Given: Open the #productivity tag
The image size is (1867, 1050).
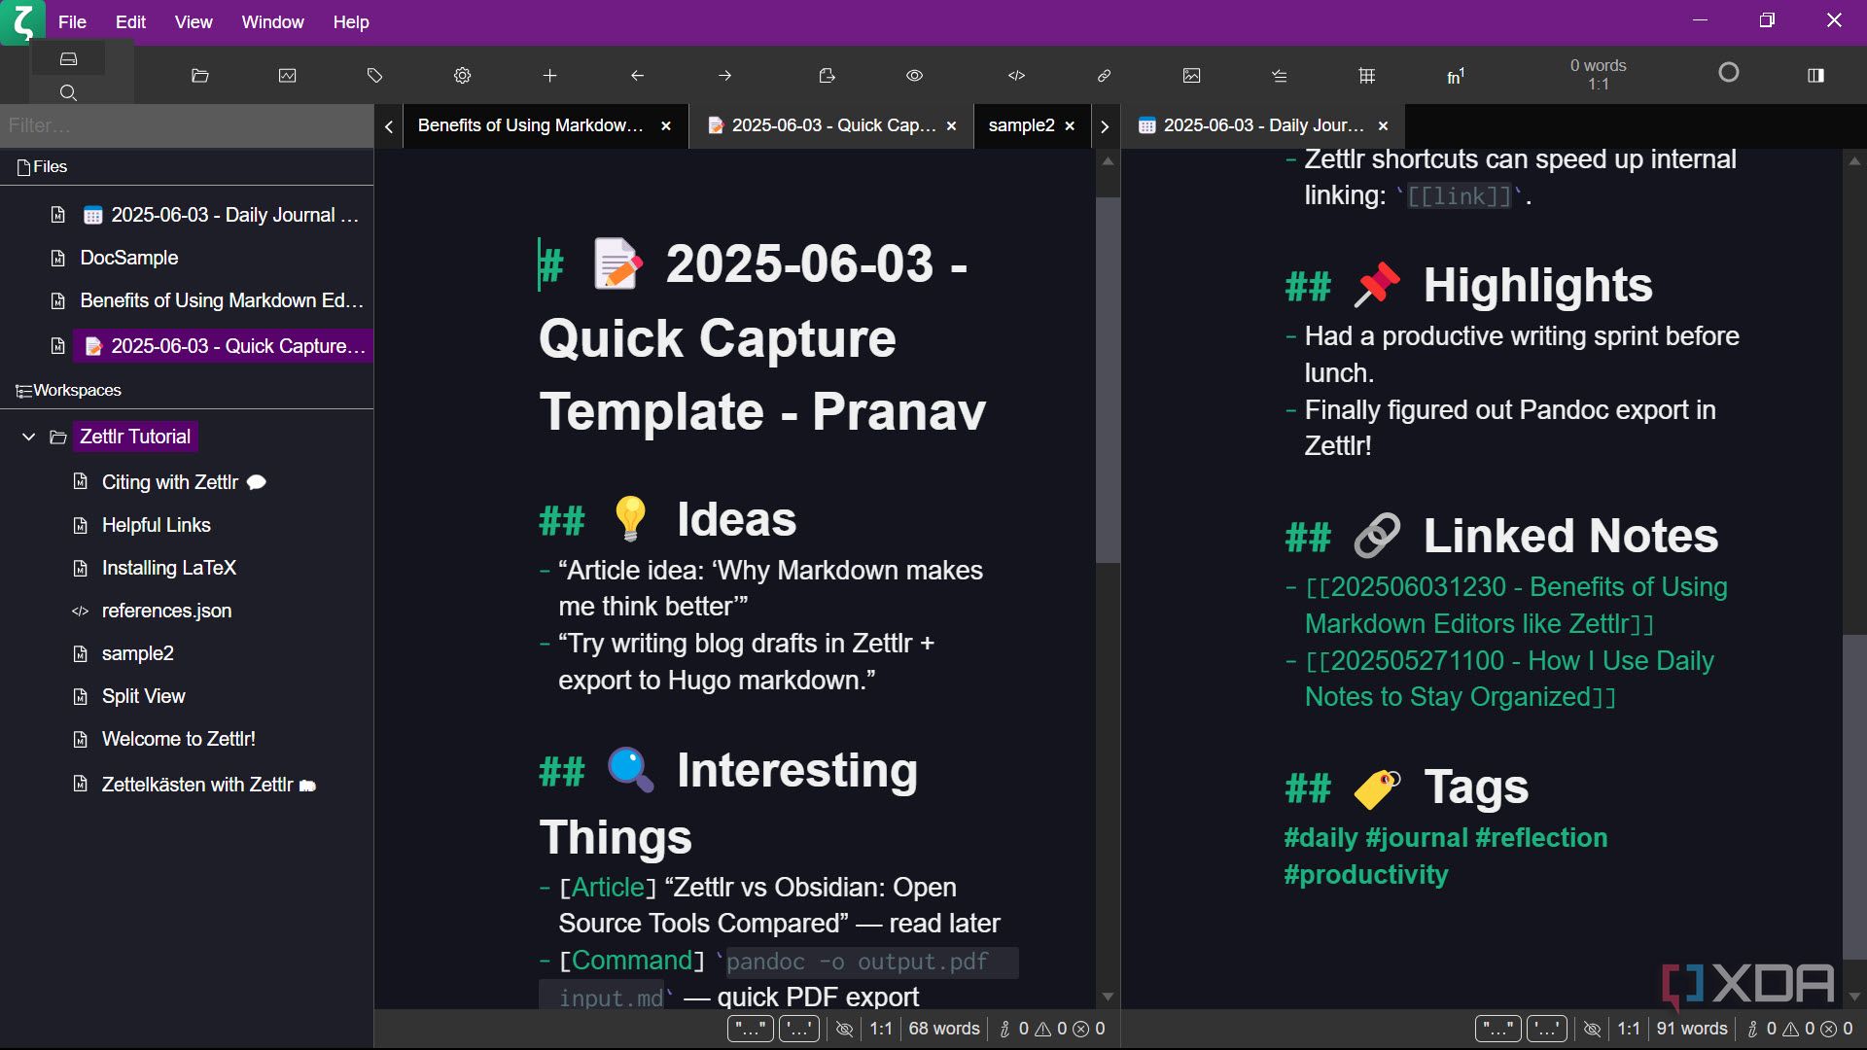Looking at the screenshot, I should tap(1365, 874).
